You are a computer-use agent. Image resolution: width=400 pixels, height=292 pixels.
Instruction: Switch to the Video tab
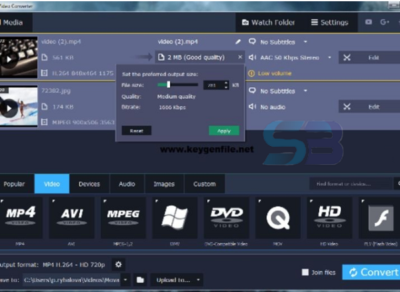[52, 184]
